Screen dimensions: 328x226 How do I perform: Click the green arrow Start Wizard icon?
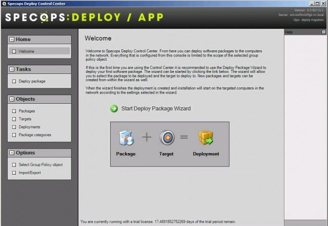[114, 108]
